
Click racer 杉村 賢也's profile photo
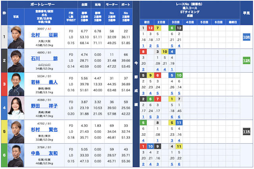16,132
